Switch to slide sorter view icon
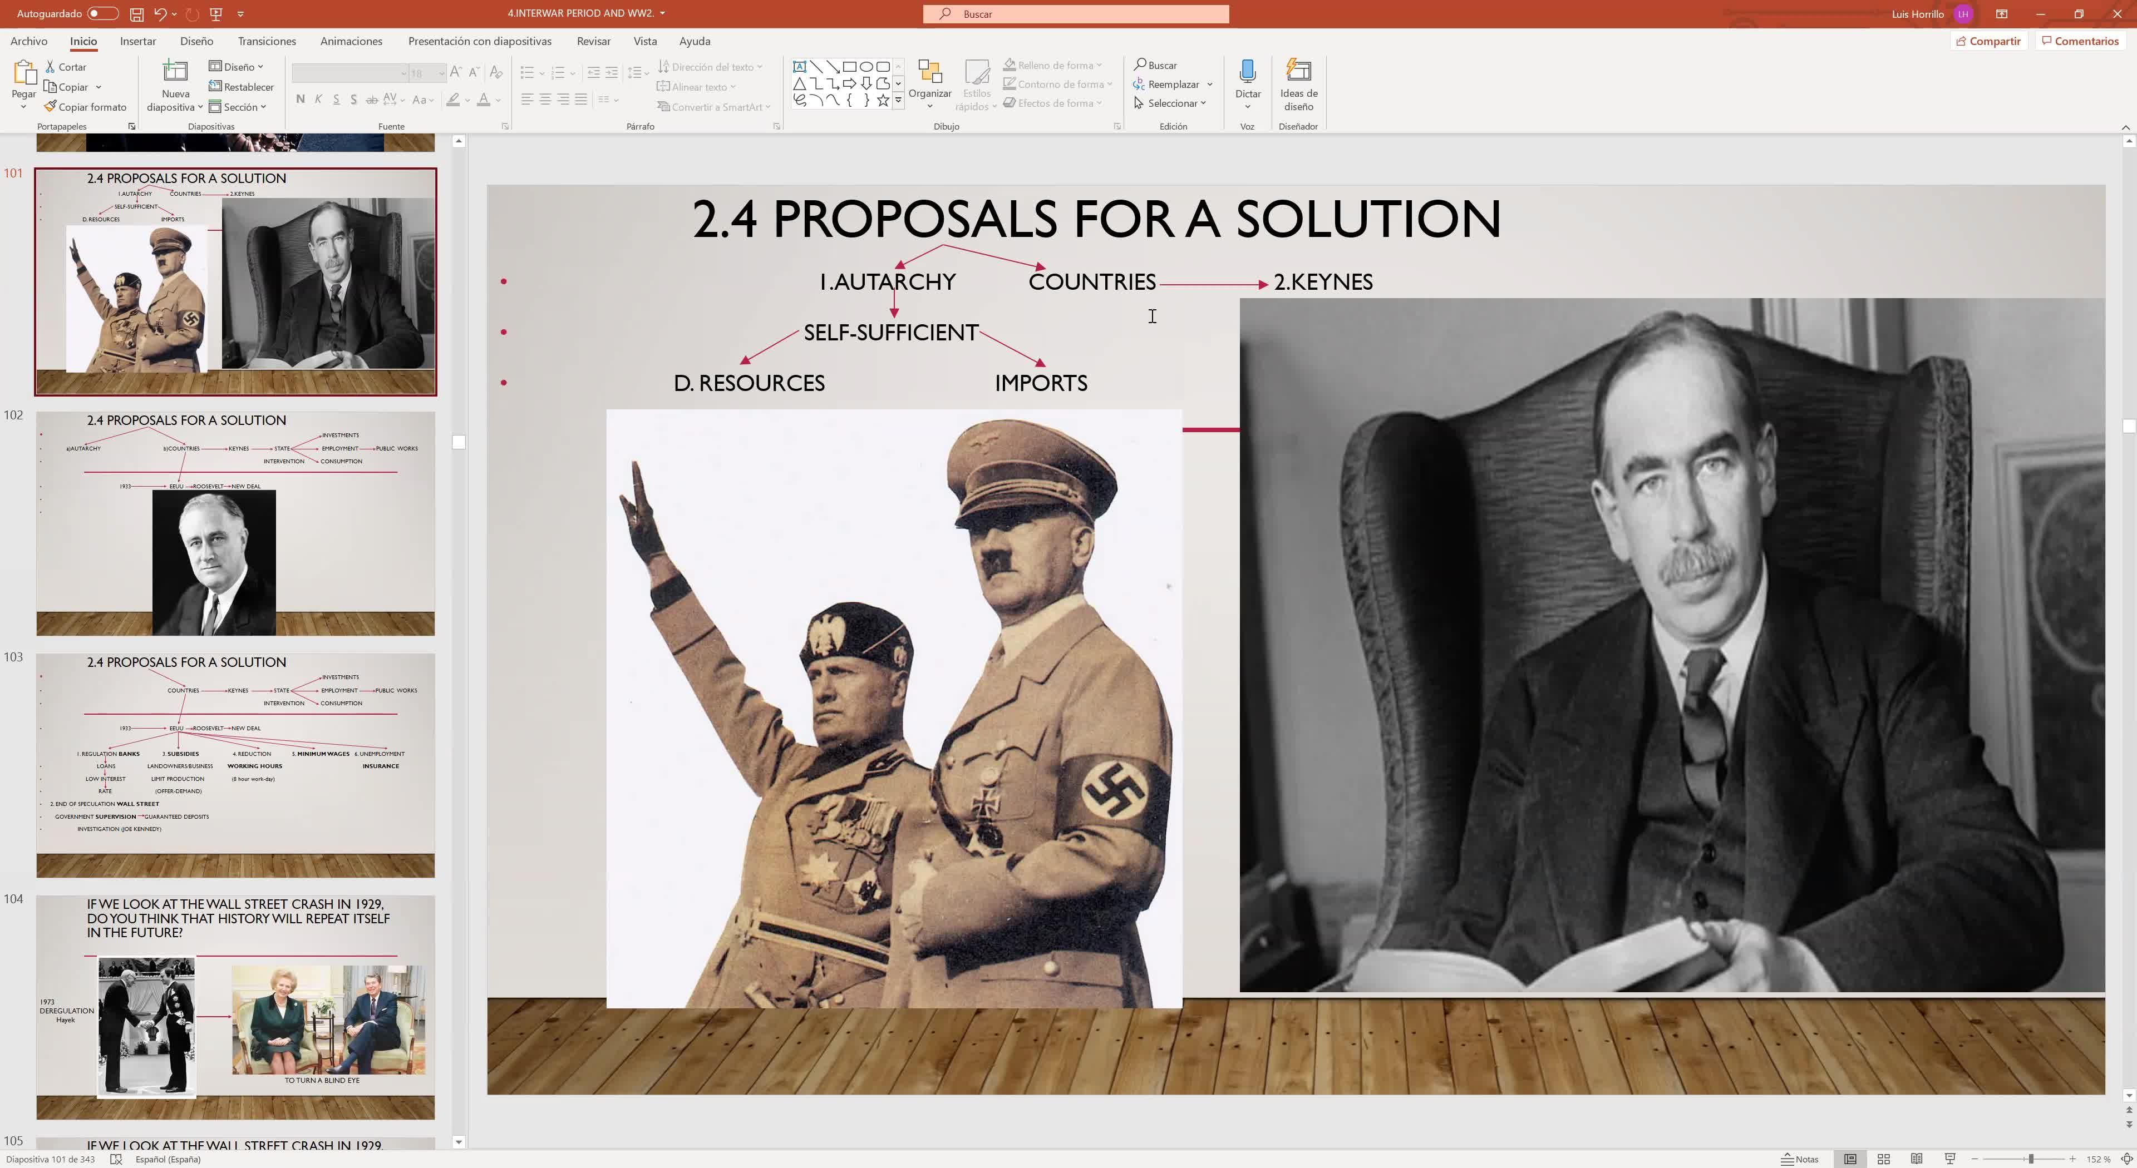 click(1883, 1159)
